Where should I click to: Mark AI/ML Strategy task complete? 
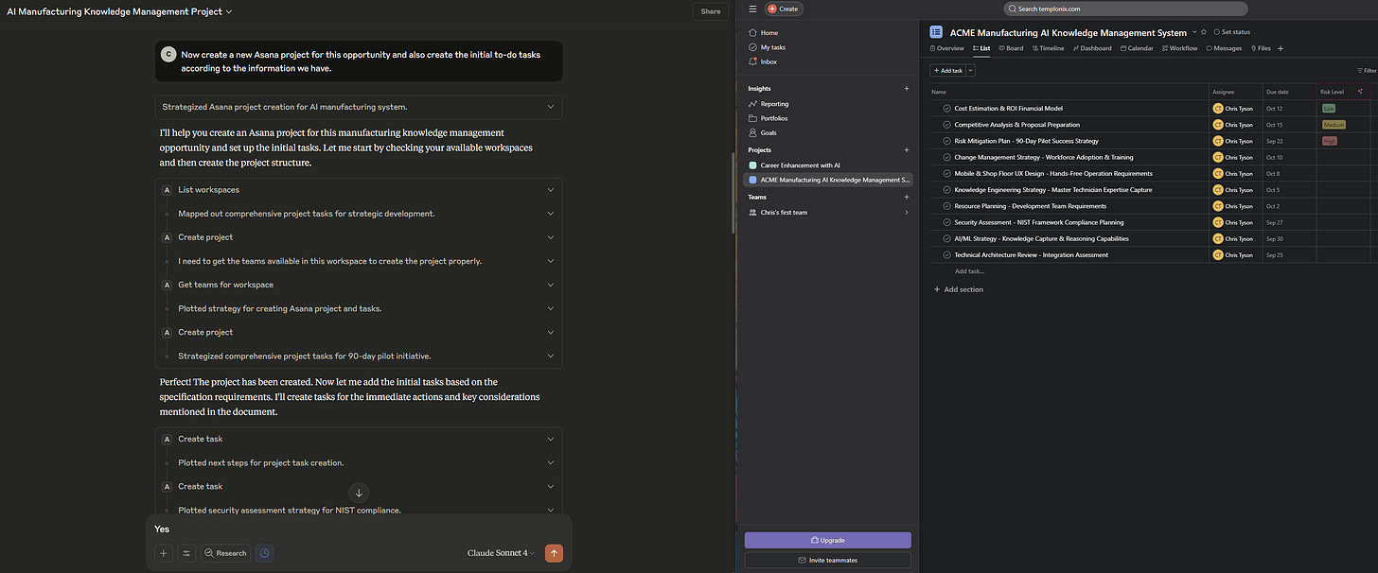946,238
